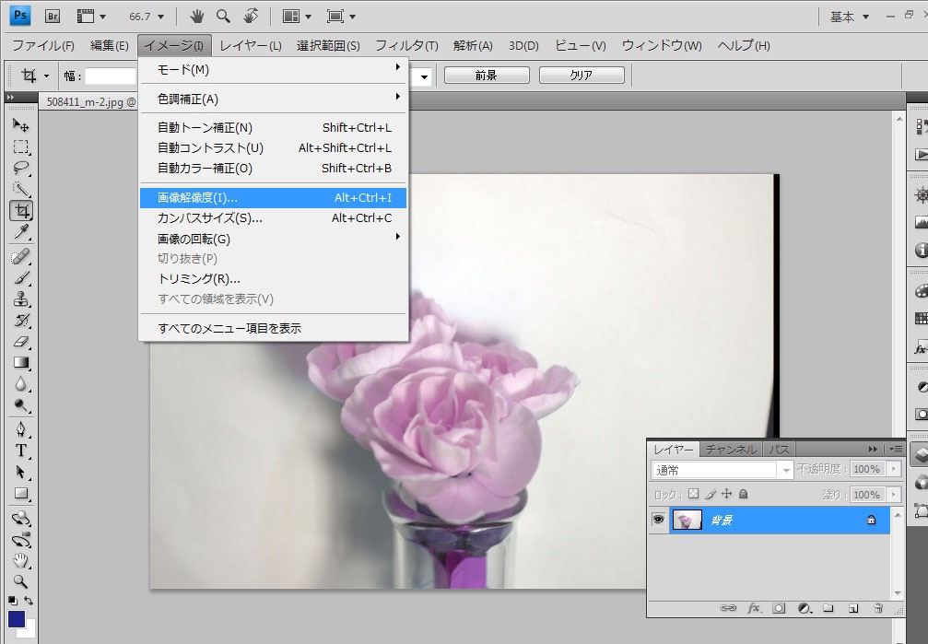Hide the 背景 layer with the eye icon

pyautogui.click(x=658, y=521)
